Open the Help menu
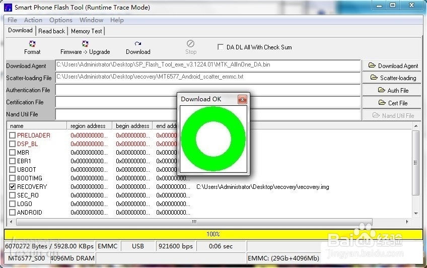427x268 pixels. click(x=117, y=20)
